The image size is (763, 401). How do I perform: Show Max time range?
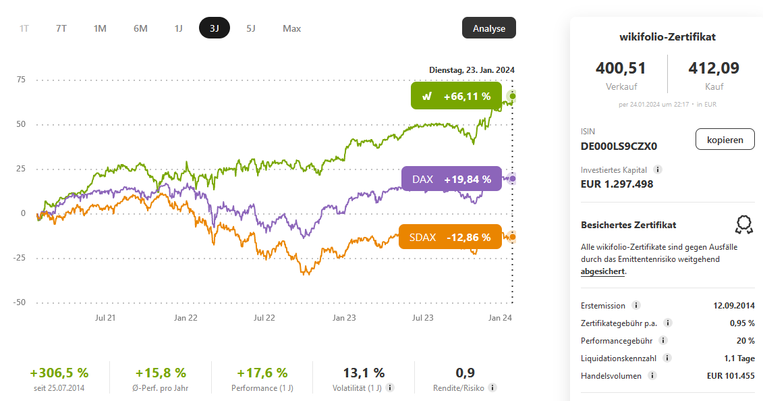(292, 28)
